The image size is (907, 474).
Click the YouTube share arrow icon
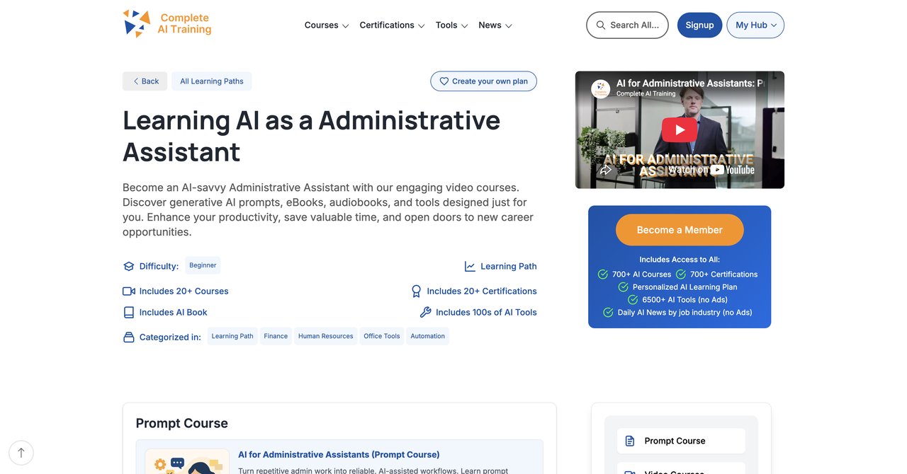(x=605, y=170)
